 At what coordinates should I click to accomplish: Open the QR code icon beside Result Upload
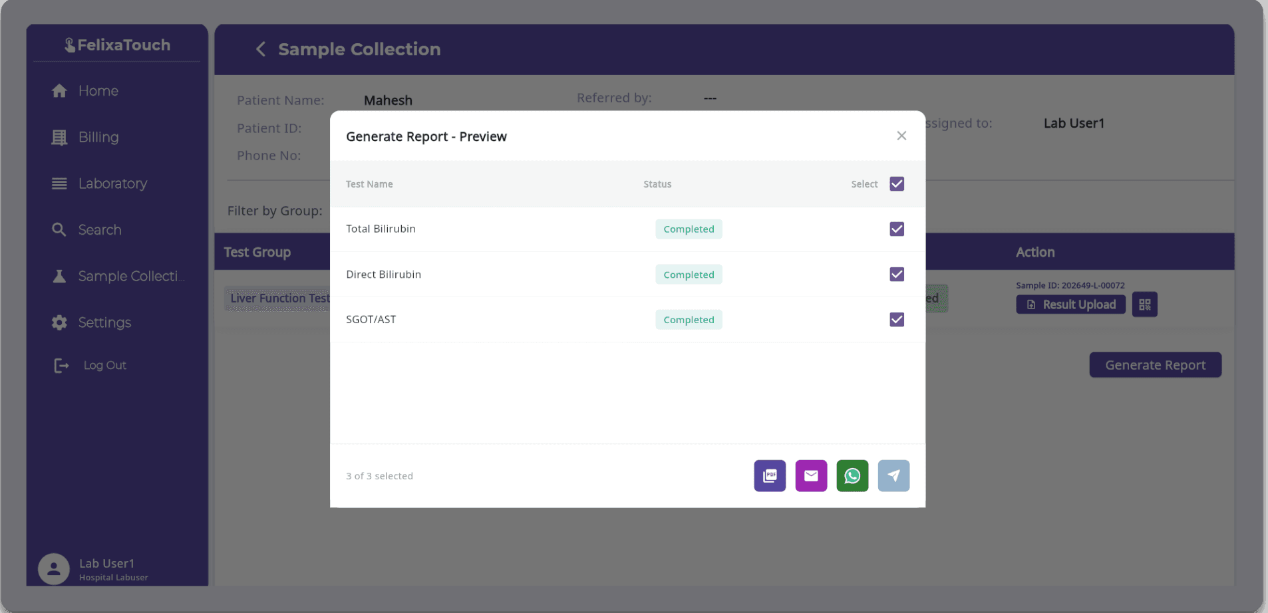tap(1144, 305)
